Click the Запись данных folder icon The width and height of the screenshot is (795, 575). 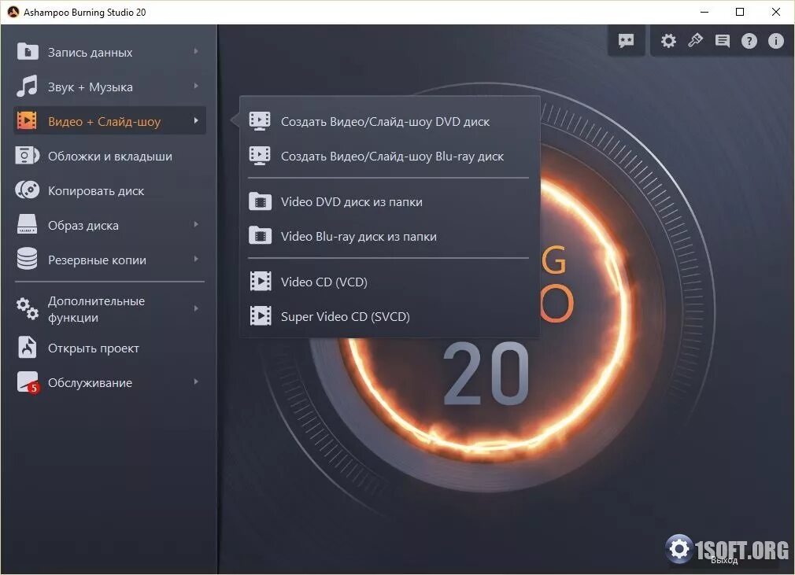tap(28, 52)
